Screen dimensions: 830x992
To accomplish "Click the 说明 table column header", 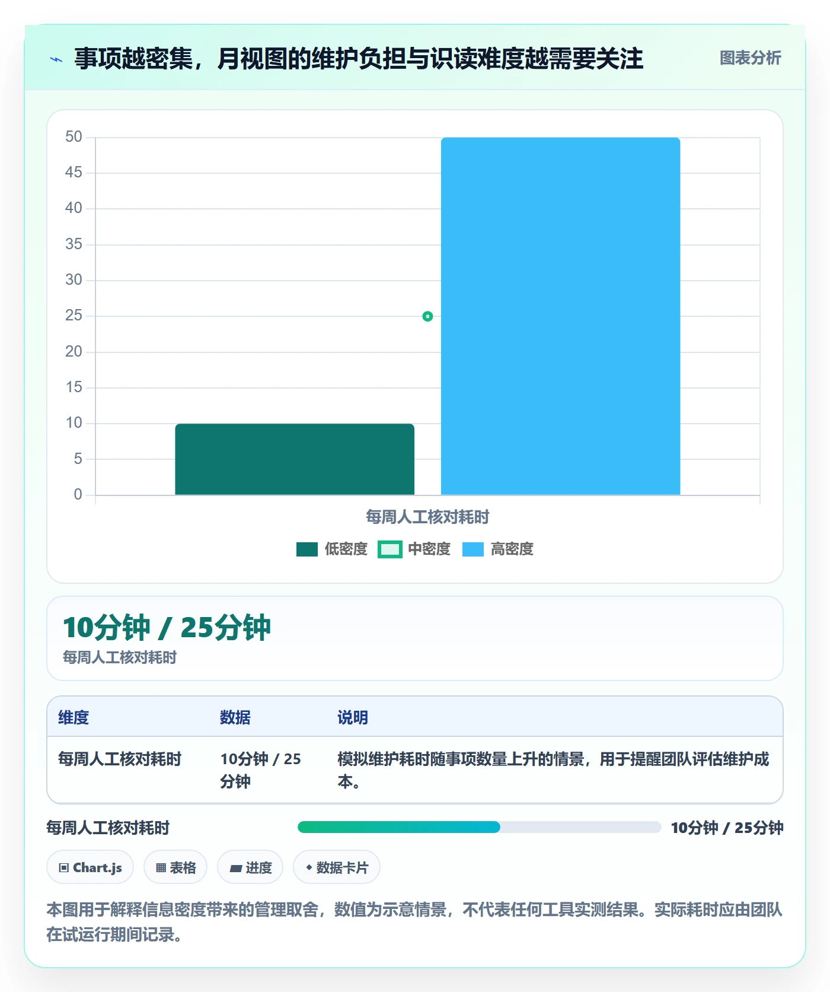I will pyautogui.click(x=353, y=718).
